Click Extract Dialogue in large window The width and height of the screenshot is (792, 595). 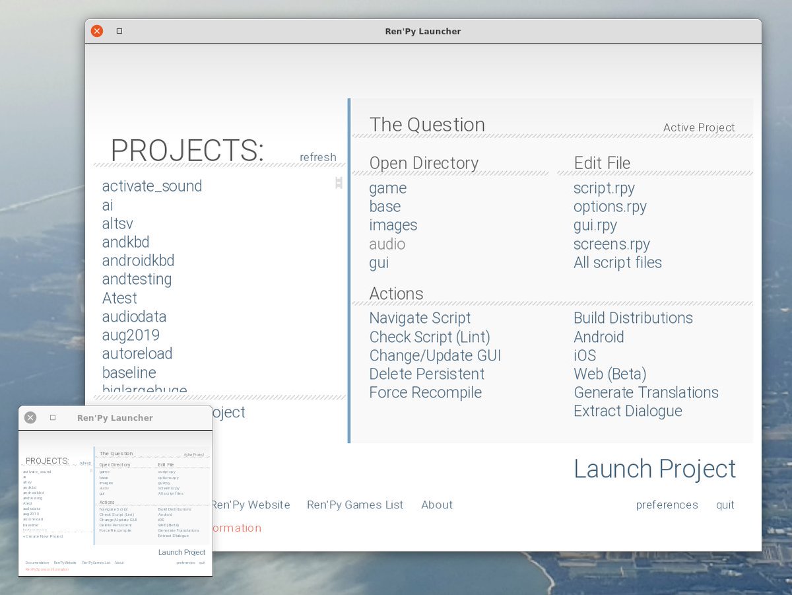[x=628, y=411]
